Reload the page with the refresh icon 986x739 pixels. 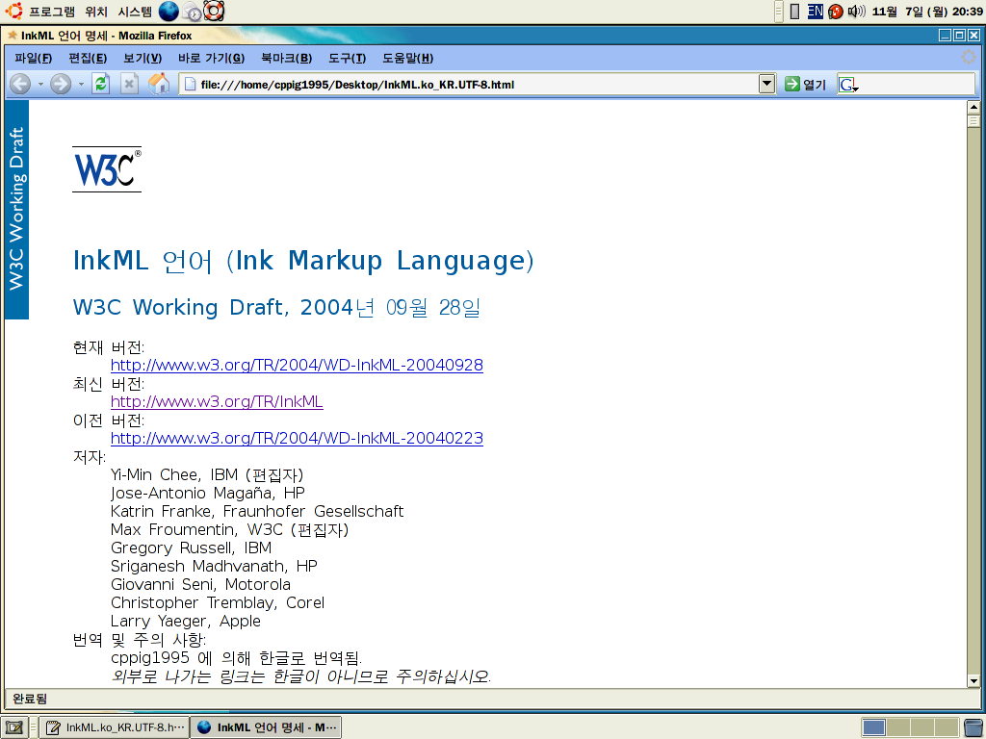point(100,84)
